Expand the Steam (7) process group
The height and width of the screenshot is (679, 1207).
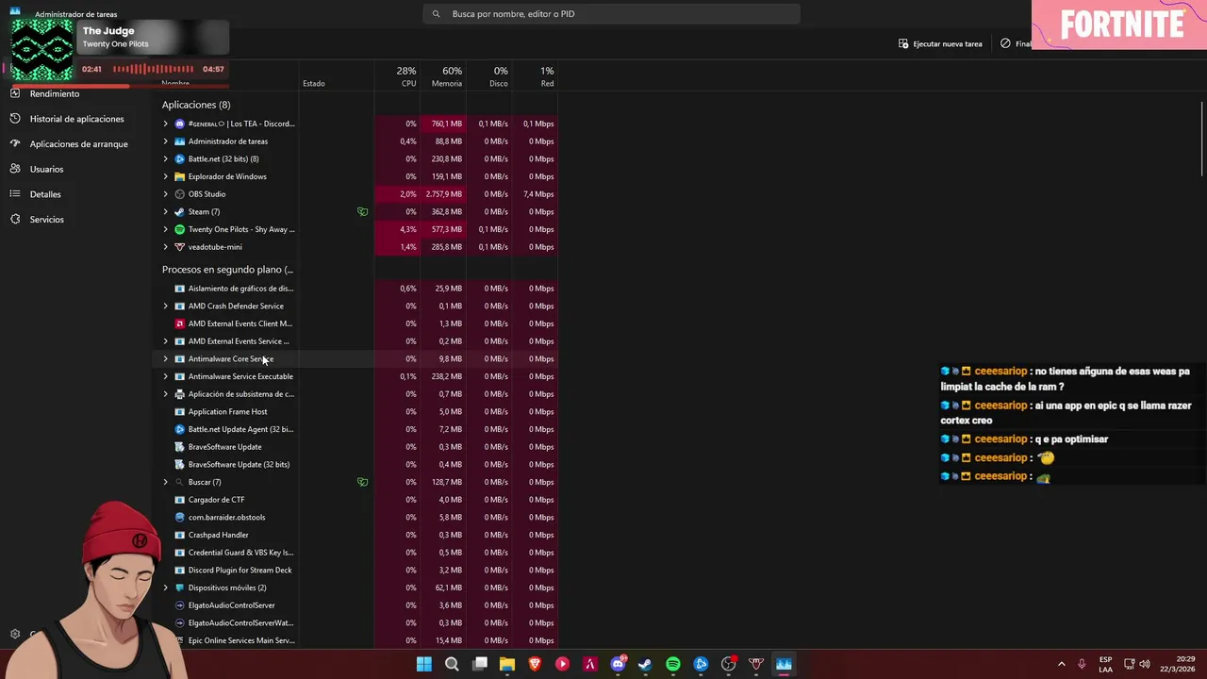(x=165, y=211)
